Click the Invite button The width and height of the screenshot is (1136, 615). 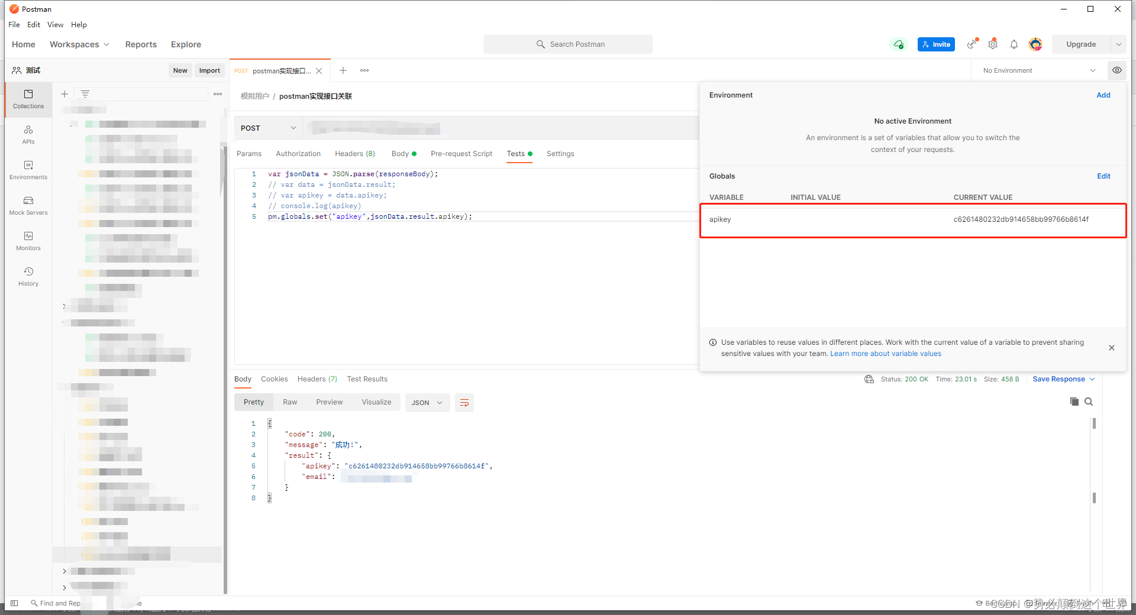coord(936,44)
